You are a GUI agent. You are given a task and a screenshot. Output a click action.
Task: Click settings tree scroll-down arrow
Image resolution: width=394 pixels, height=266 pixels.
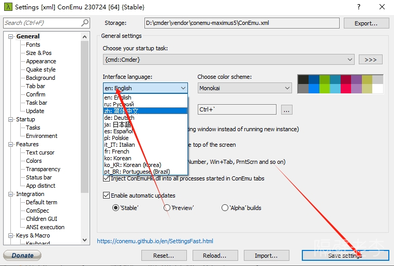click(85, 240)
